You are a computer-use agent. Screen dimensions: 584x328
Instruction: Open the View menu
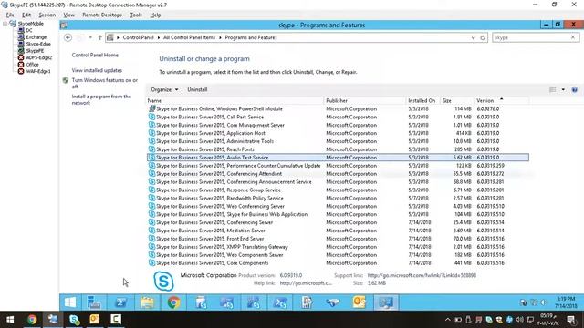[x=69, y=15]
